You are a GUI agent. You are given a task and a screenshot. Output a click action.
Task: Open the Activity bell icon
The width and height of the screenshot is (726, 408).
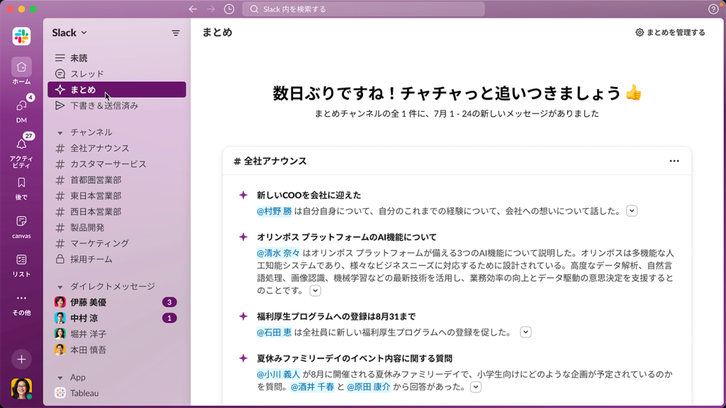[x=21, y=144]
